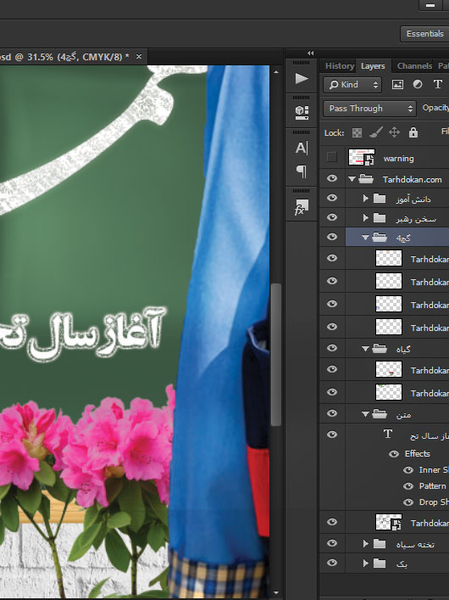Hide the دانش آموز group

[x=332, y=198]
